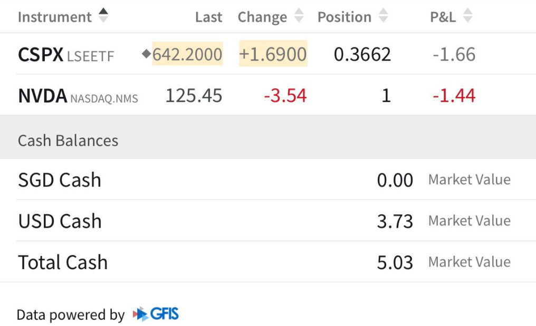Click NVDA change value -3.54

[x=285, y=96]
